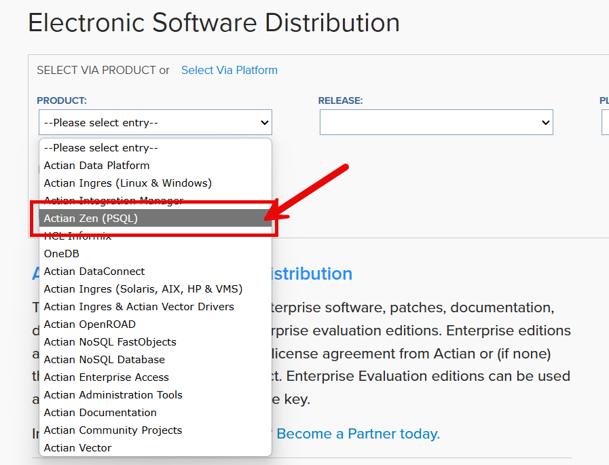This screenshot has width=609, height=465.
Task: Choose the --Please select entry-- list option
Action: 155,148
